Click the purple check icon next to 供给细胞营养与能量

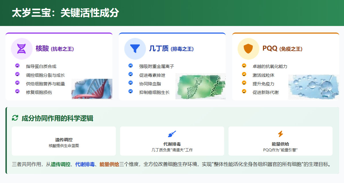17,83
